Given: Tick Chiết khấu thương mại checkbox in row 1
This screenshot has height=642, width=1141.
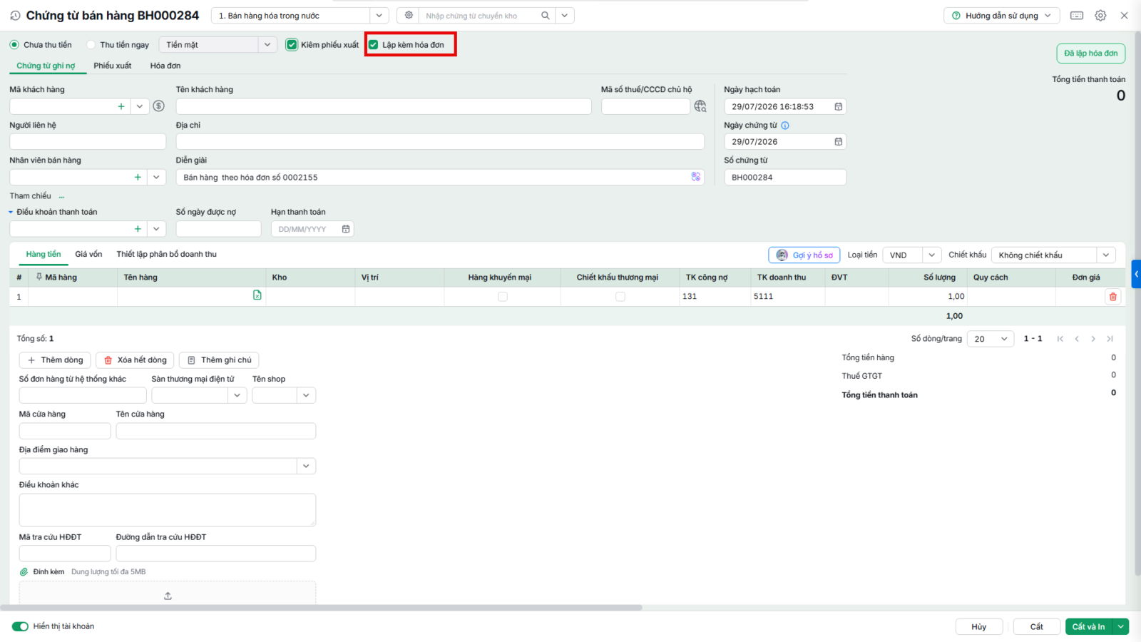Looking at the screenshot, I should tap(620, 297).
